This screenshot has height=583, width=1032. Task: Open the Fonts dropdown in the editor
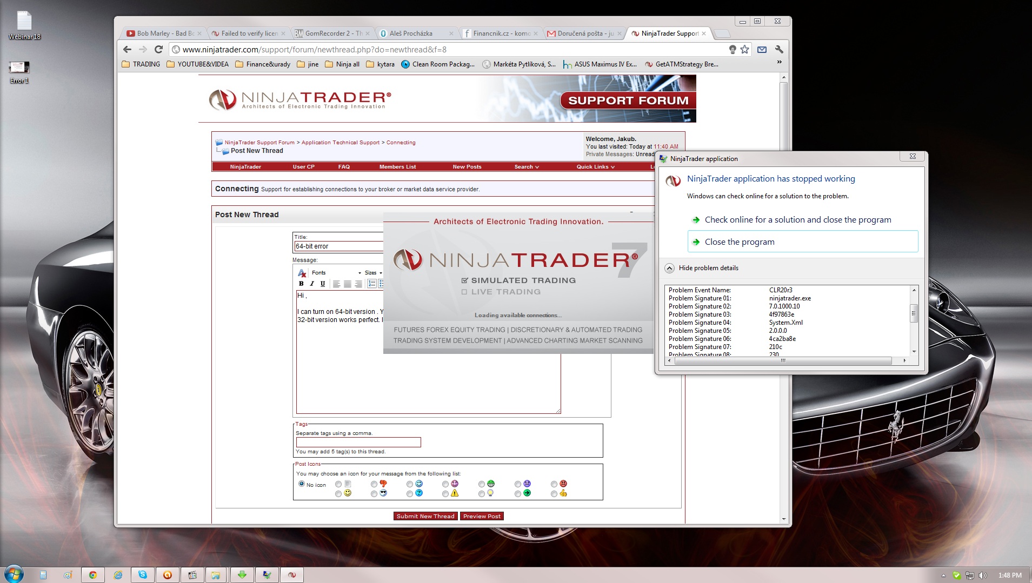(x=336, y=273)
